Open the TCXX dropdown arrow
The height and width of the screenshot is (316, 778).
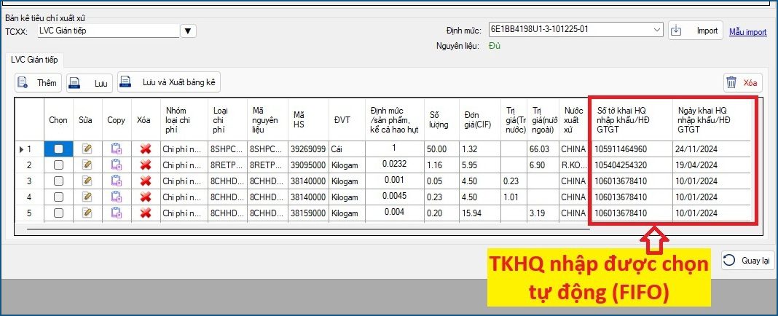pyautogui.click(x=189, y=31)
